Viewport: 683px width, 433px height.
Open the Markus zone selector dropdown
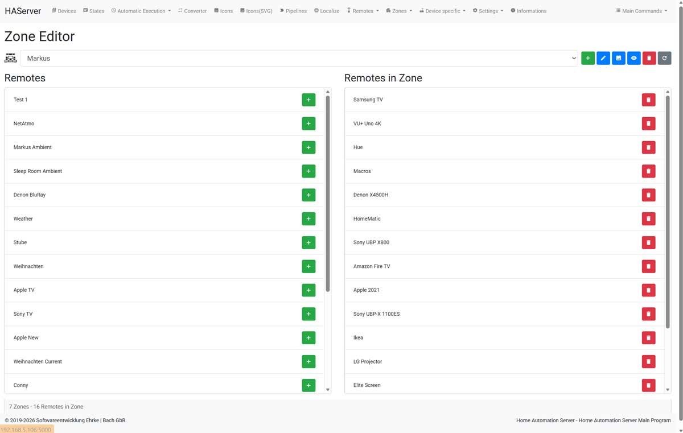tap(299, 58)
